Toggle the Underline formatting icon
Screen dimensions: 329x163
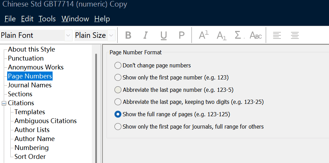click(164, 35)
